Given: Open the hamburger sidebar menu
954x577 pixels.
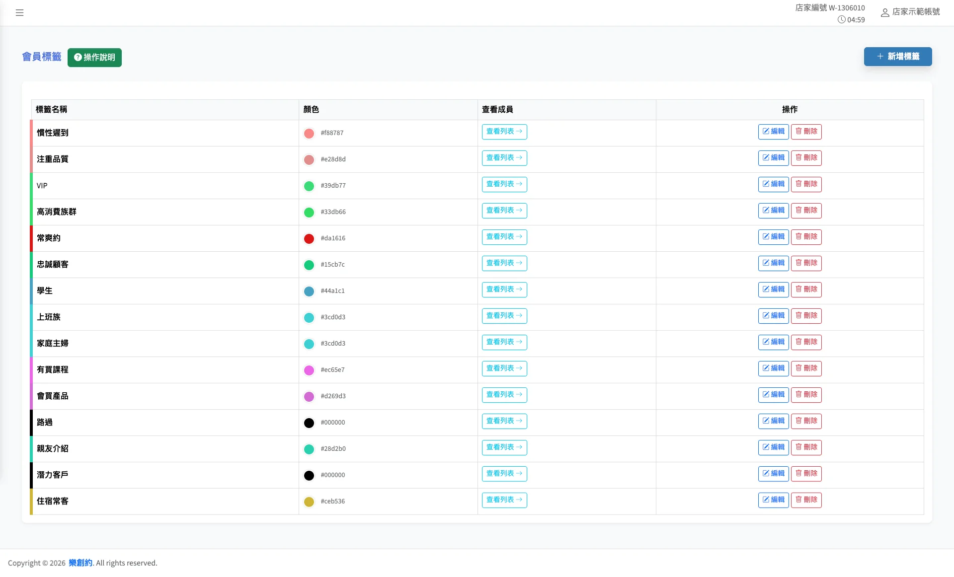Looking at the screenshot, I should pos(19,13).
